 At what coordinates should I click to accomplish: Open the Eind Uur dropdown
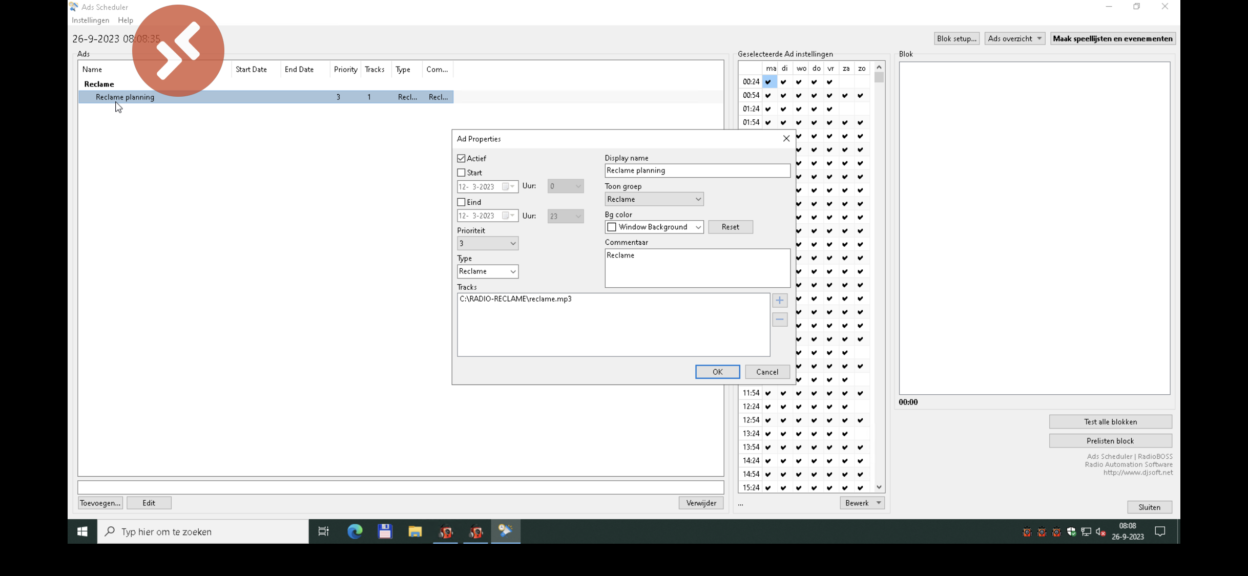coord(565,216)
